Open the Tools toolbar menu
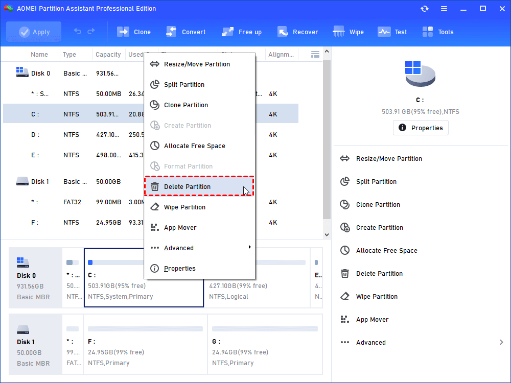Image resolution: width=511 pixels, height=383 pixels. 438,32
